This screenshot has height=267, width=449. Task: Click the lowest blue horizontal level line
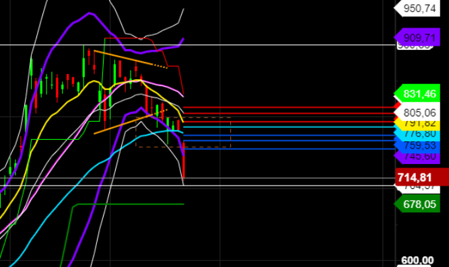pyautogui.click(x=289, y=149)
